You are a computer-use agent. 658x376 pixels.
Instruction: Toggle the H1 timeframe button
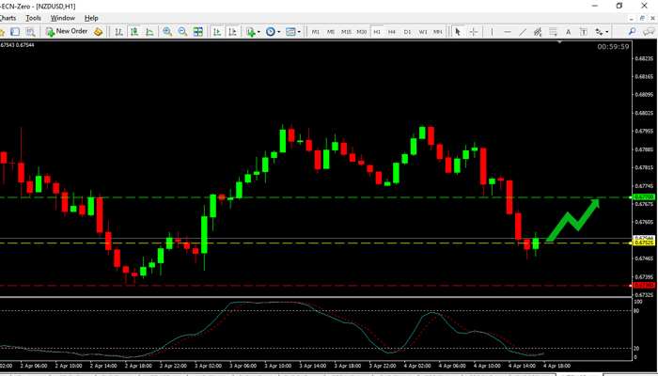point(377,31)
